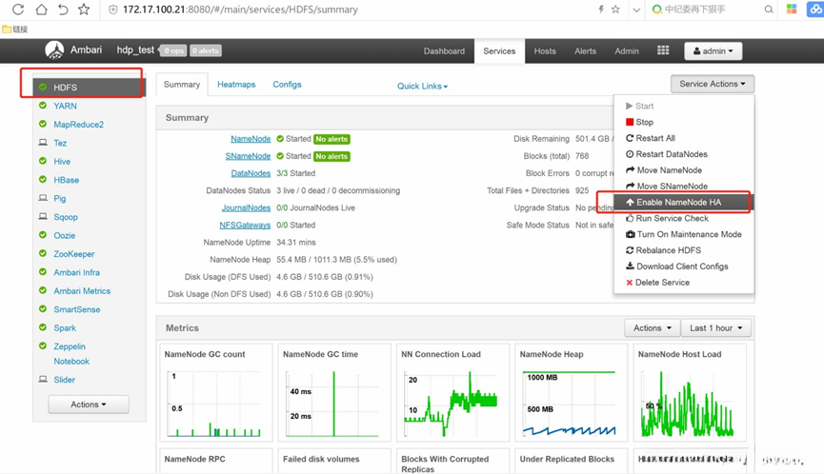Image resolution: width=824 pixels, height=474 pixels.
Task: Open the SNameNode link in Summary
Action: tap(248, 156)
